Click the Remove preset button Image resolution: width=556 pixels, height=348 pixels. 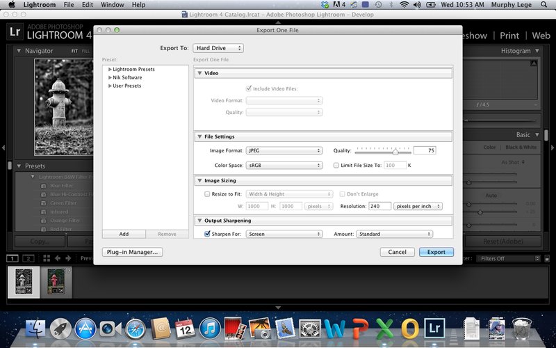[x=167, y=234]
